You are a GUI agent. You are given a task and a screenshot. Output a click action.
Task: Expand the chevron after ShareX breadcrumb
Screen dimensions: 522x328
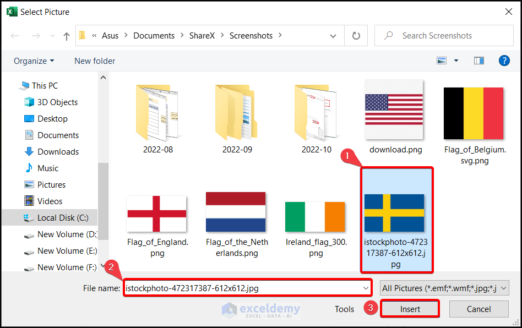click(222, 35)
